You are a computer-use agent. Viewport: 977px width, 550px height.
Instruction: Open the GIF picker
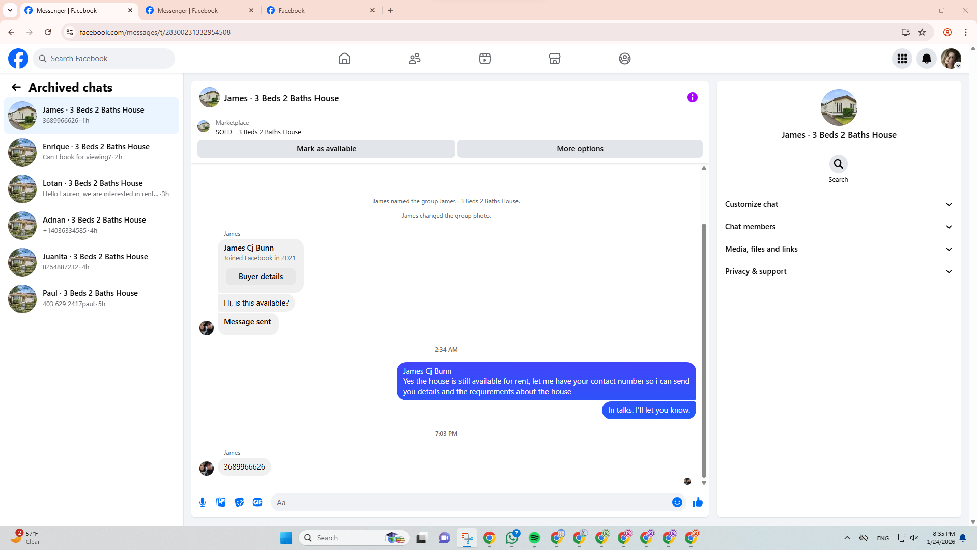257,502
